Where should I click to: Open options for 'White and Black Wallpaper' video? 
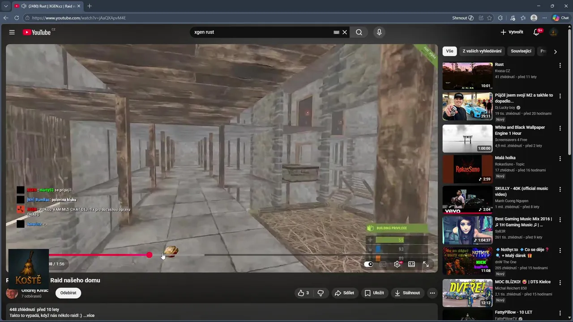[x=560, y=128]
